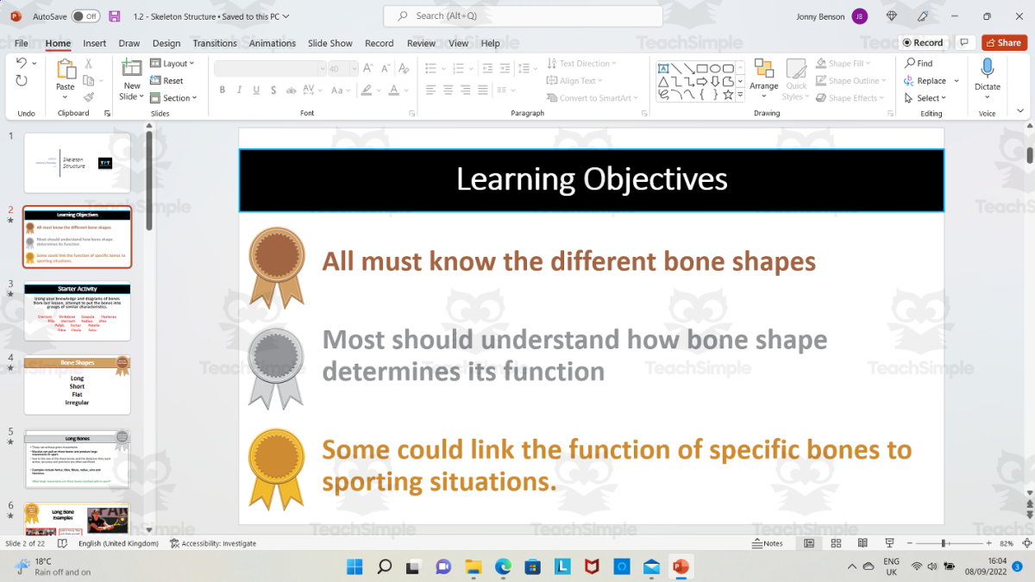Switch to the Insert tab
The height and width of the screenshot is (582, 1035).
tap(95, 43)
